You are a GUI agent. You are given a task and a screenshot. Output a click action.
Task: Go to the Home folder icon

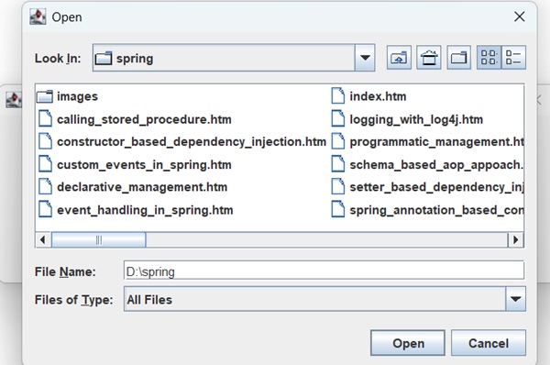(429, 58)
